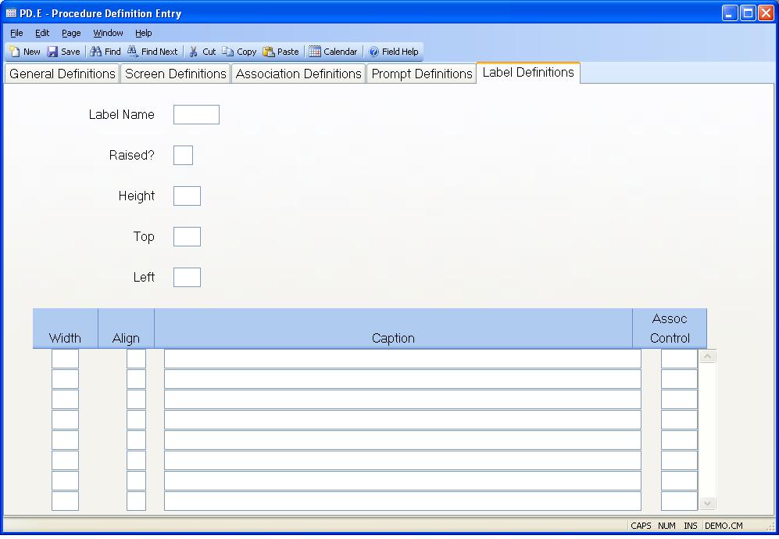Click the Paste clipboard icon

[269, 51]
